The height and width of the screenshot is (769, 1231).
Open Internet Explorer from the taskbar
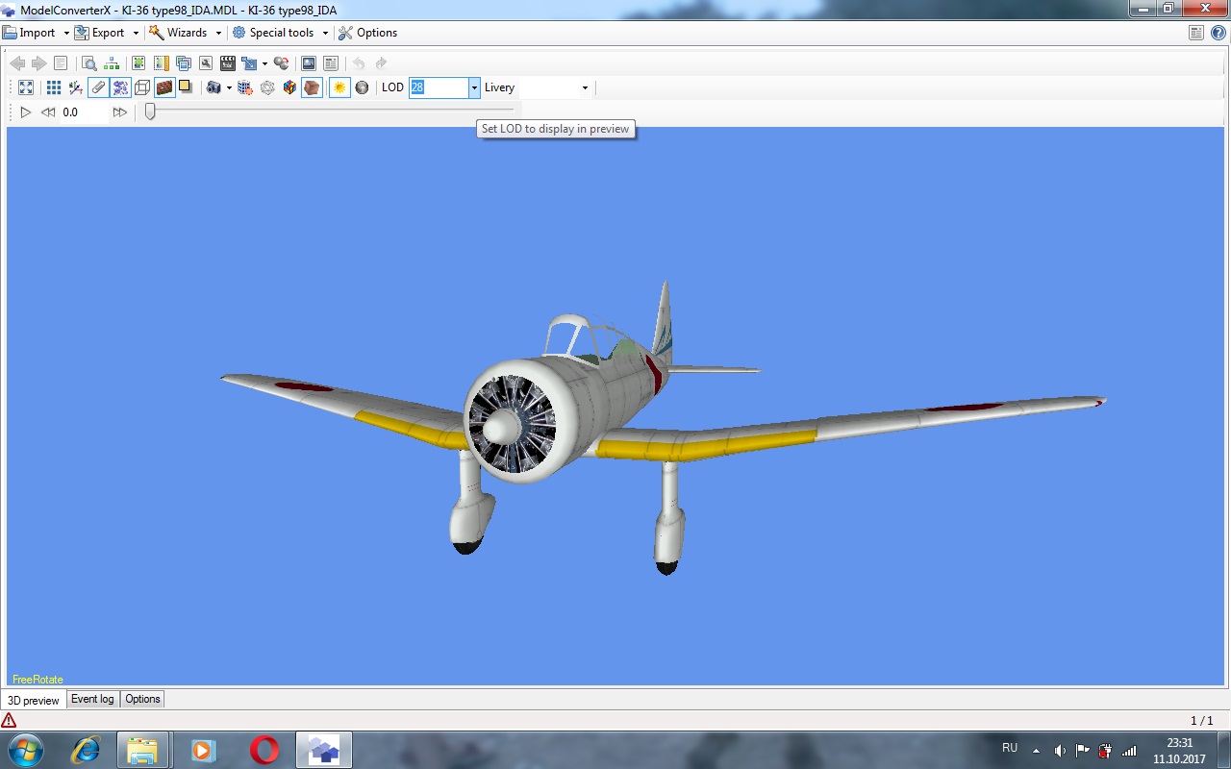tap(86, 750)
